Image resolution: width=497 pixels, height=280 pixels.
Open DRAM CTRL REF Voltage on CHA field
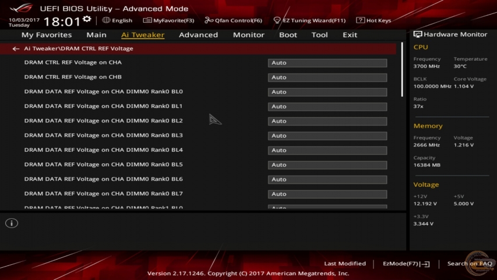tap(327, 63)
